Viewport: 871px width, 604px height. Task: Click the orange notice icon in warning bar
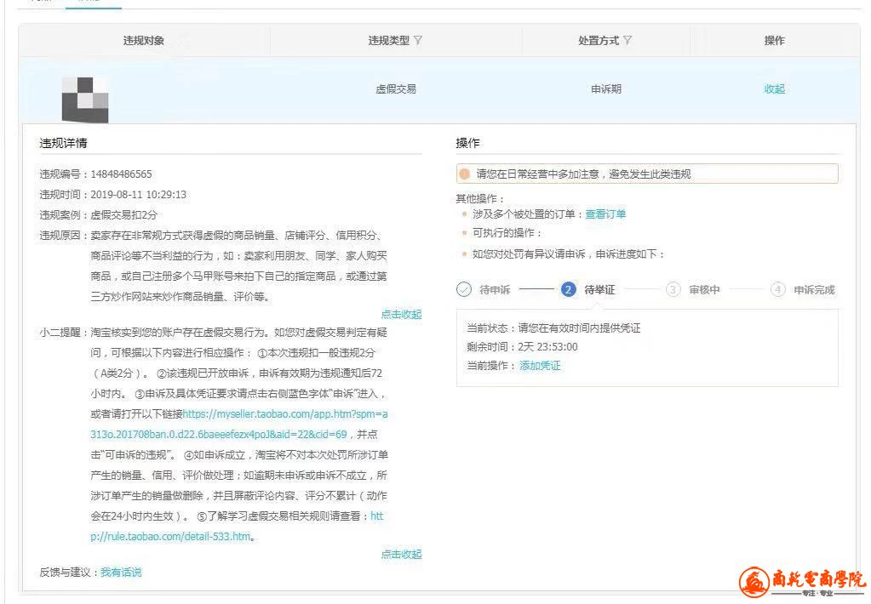[465, 174]
